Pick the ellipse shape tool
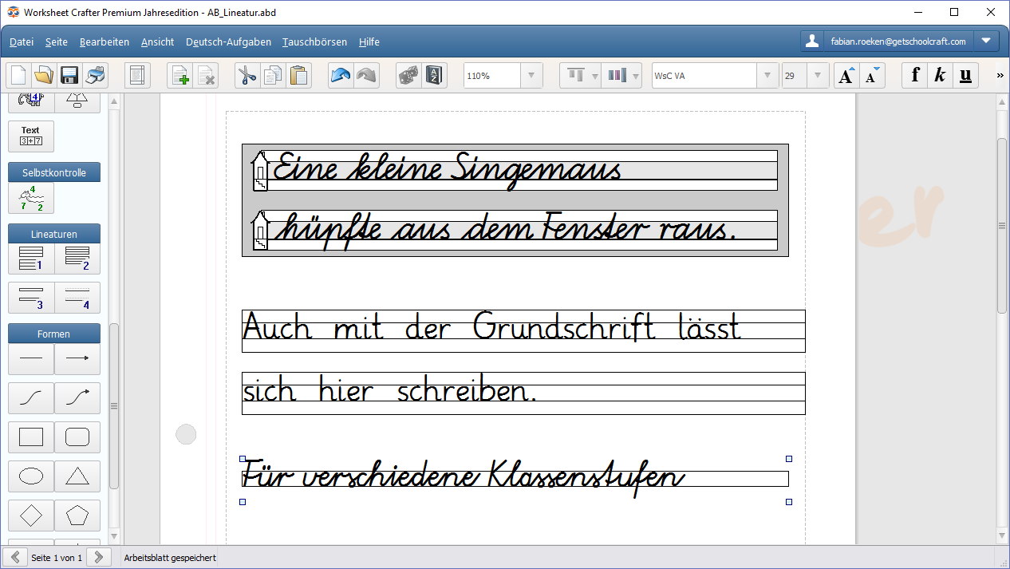The height and width of the screenshot is (569, 1010). coord(31,476)
